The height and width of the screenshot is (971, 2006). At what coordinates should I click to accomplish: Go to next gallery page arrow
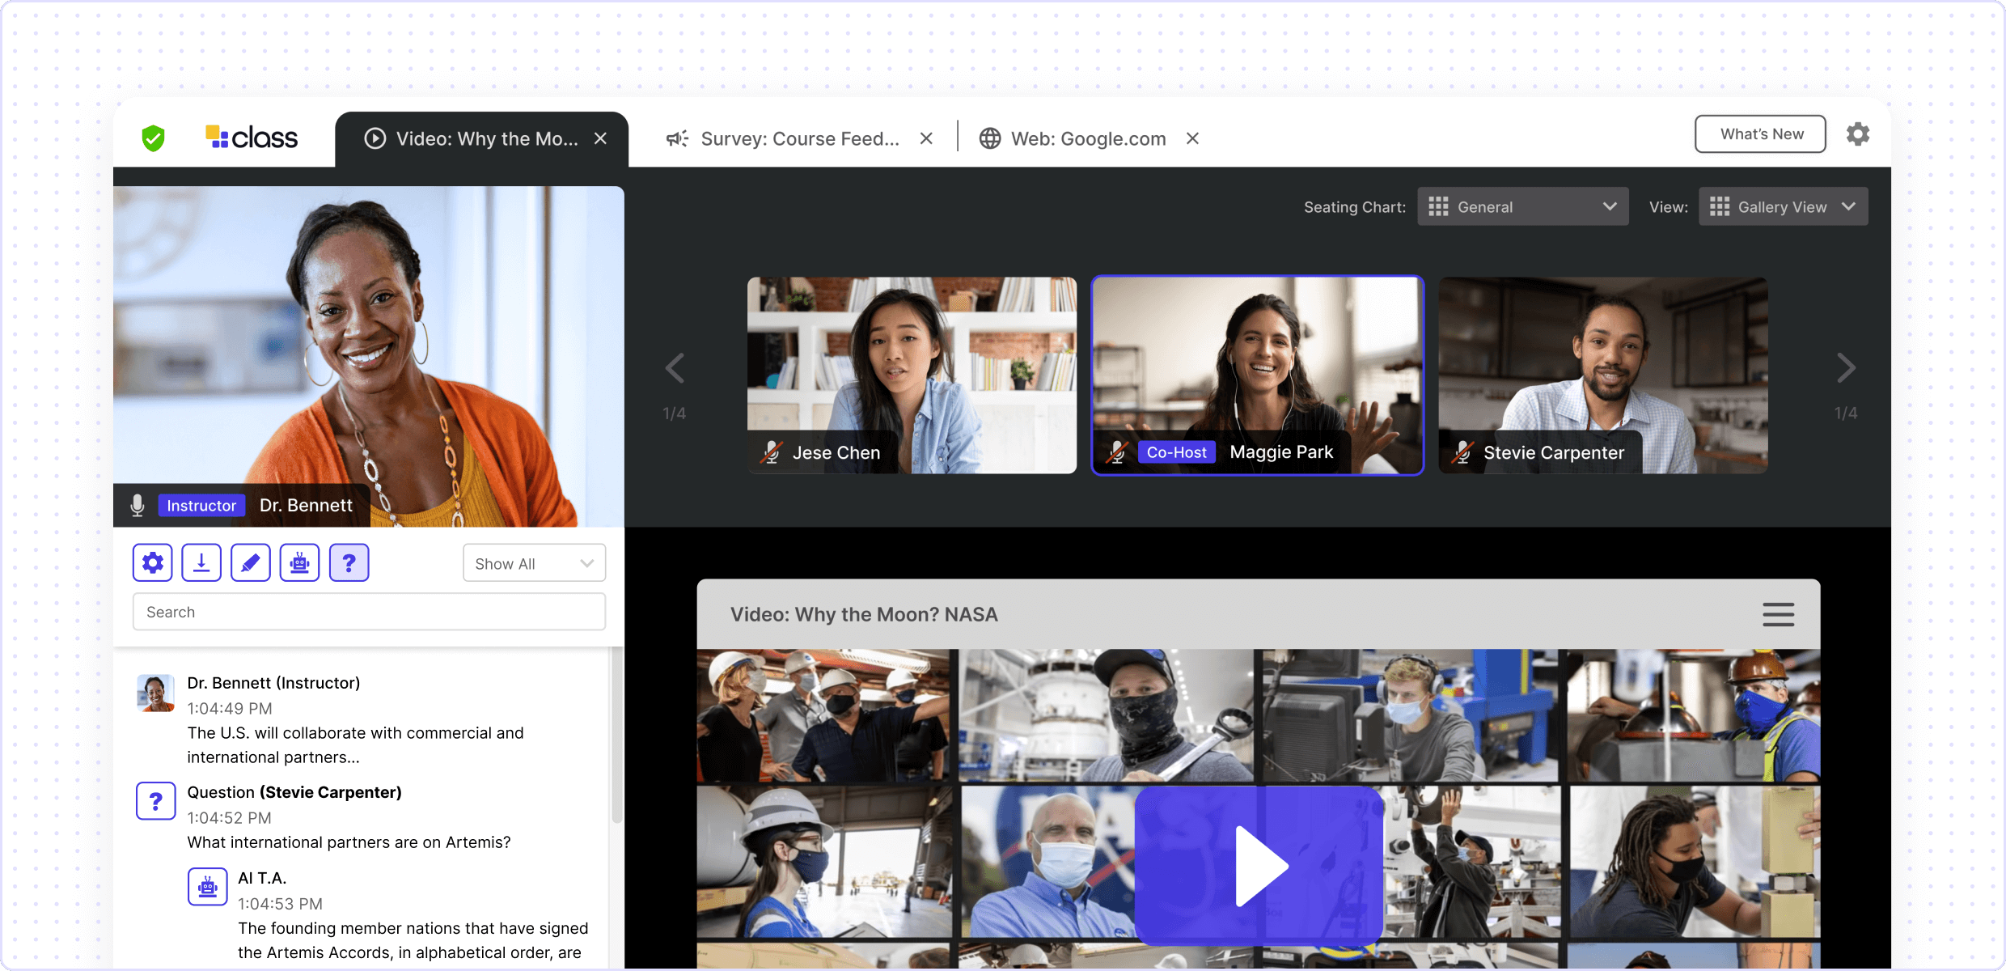(x=1845, y=368)
